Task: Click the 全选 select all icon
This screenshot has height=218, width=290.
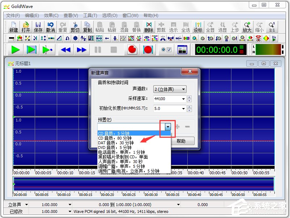Action: pyautogui.click(x=186, y=27)
